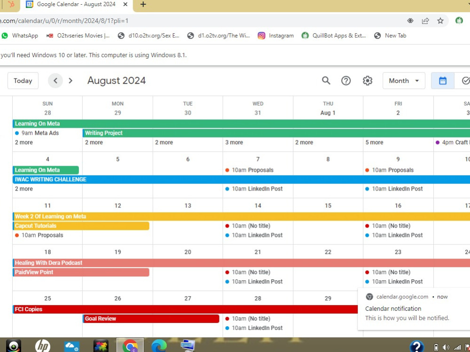Click the install app icon in address bar

tap(410, 21)
